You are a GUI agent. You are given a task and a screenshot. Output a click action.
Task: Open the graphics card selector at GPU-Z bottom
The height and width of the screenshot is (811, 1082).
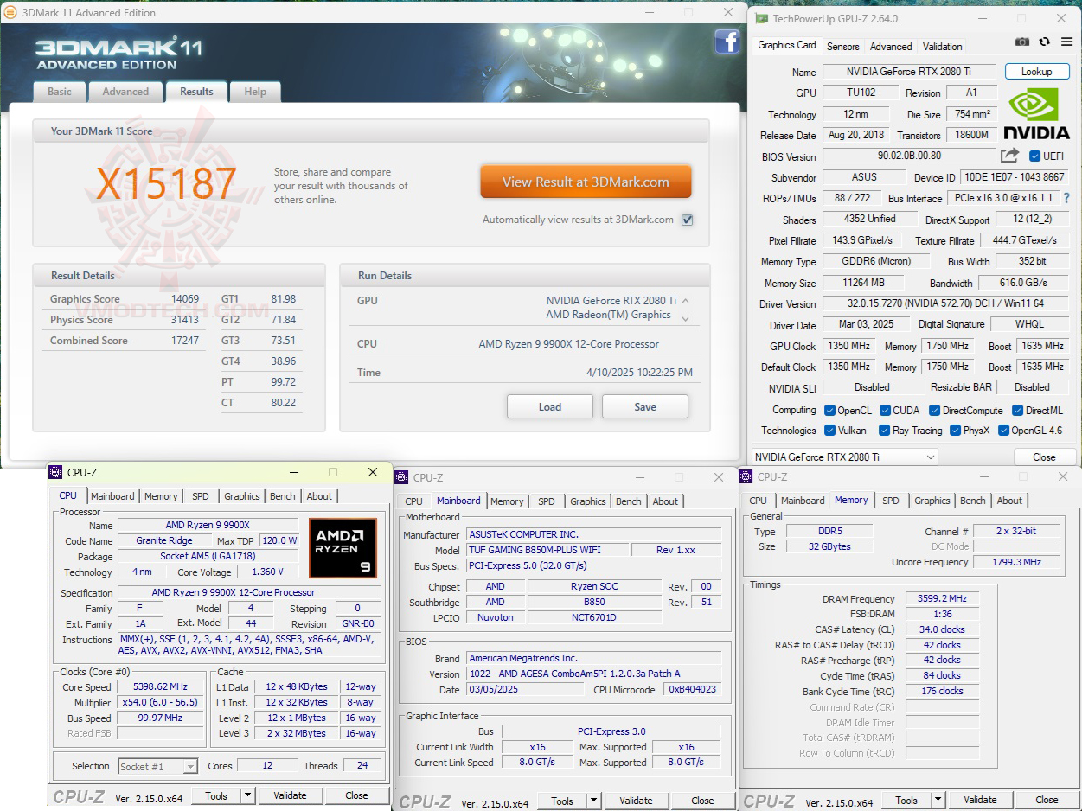843,457
